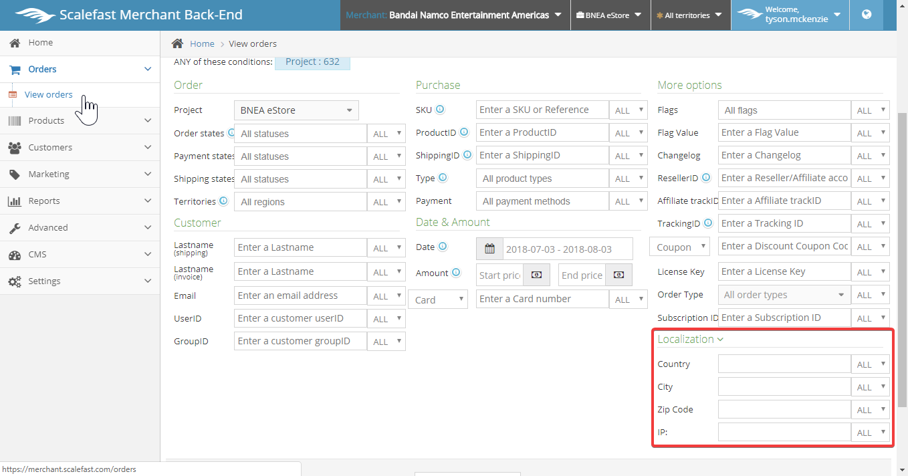Click the ResellerID info icon

click(x=705, y=178)
